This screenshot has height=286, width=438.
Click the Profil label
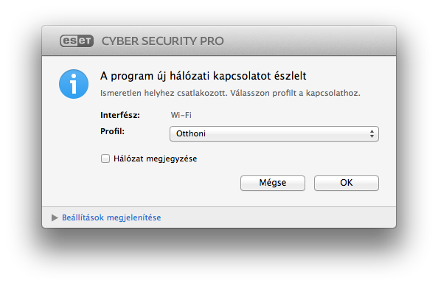112,131
